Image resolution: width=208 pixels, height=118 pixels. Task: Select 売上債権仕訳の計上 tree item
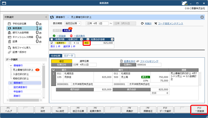26,70
